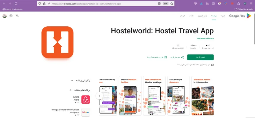Open Import bookmarks in bookmarks toolbar
The height and width of the screenshot is (118, 255).
pyautogui.click(x=12, y=9)
